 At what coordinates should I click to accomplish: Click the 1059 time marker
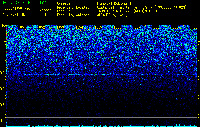[x=175, y=27]
